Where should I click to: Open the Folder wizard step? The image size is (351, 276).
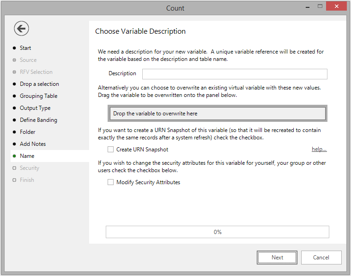pyautogui.click(x=28, y=132)
